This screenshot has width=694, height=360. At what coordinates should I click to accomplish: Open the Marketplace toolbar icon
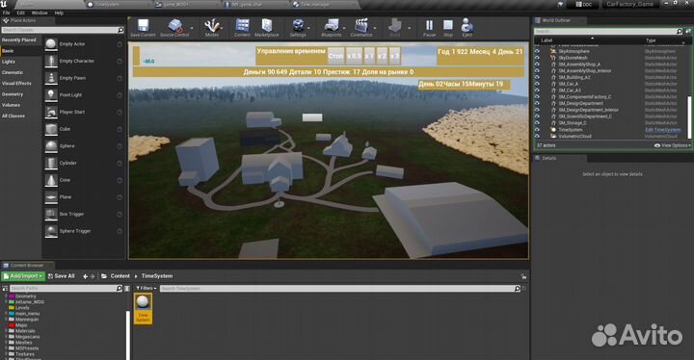267,28
